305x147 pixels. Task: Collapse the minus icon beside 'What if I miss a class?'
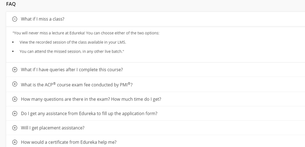14,19
